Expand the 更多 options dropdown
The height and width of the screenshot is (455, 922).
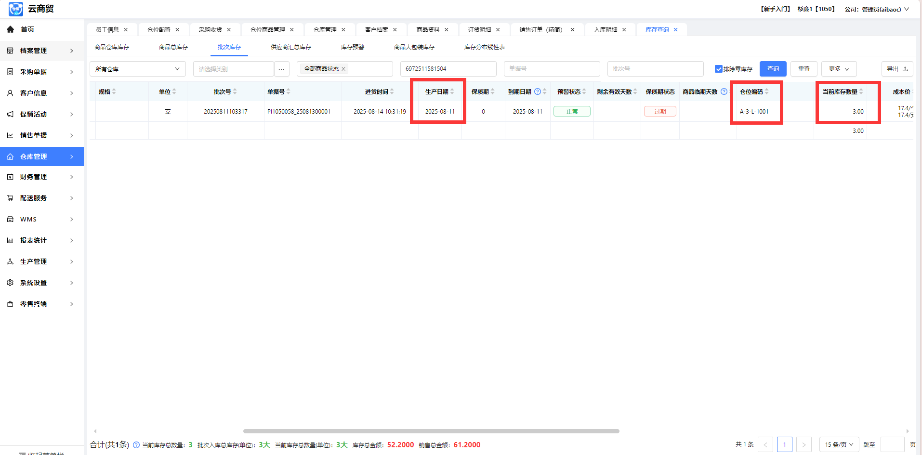[839, 69]
